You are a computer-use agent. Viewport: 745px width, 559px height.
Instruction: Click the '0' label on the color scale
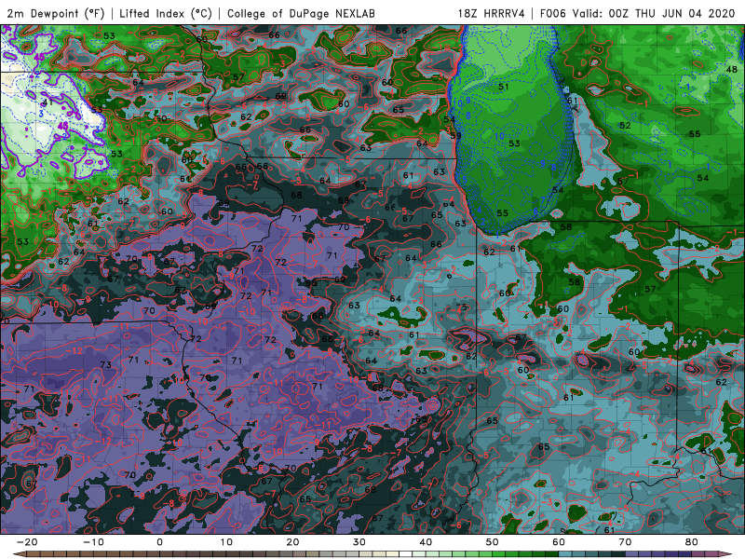tap(159, 542)
